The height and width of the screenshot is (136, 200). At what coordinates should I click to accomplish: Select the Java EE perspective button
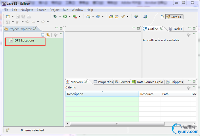point(174,17)
